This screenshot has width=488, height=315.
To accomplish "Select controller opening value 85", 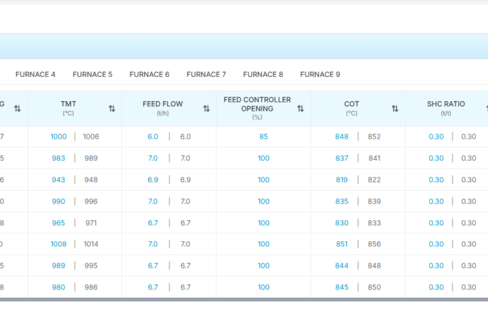I will point(263,137).
